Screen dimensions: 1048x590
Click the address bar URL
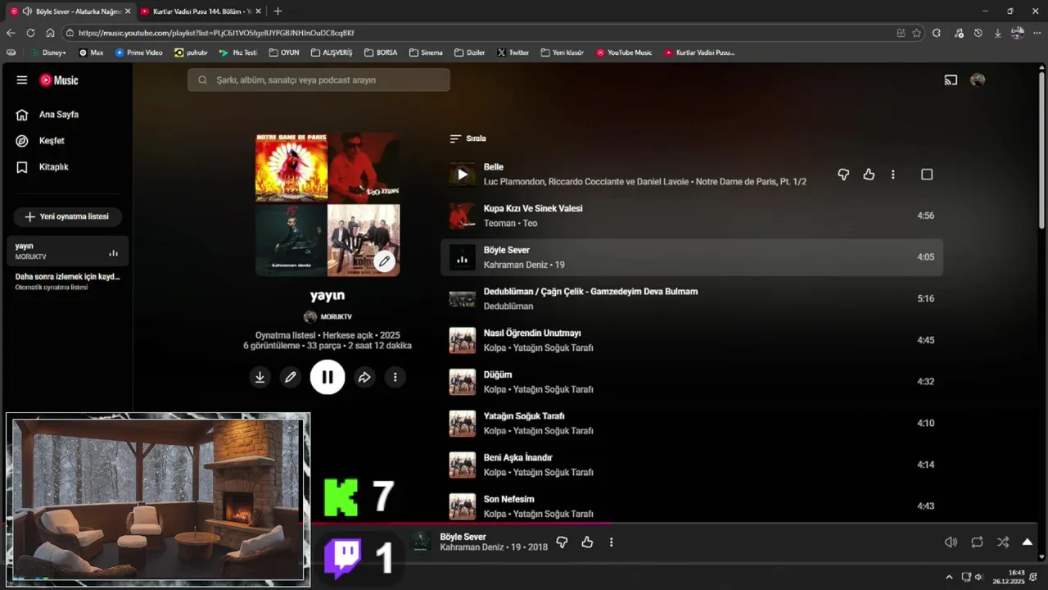point(216,33)
